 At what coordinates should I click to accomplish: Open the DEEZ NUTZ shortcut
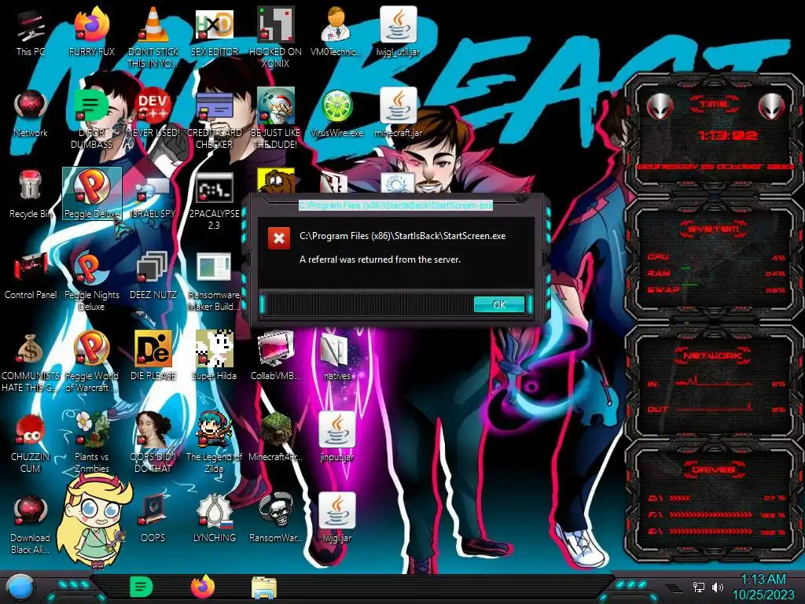[x=153, y=275]
